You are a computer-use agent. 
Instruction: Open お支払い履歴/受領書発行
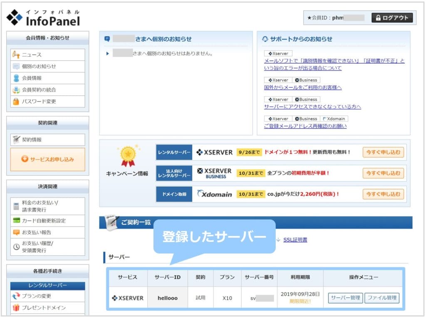47,247
